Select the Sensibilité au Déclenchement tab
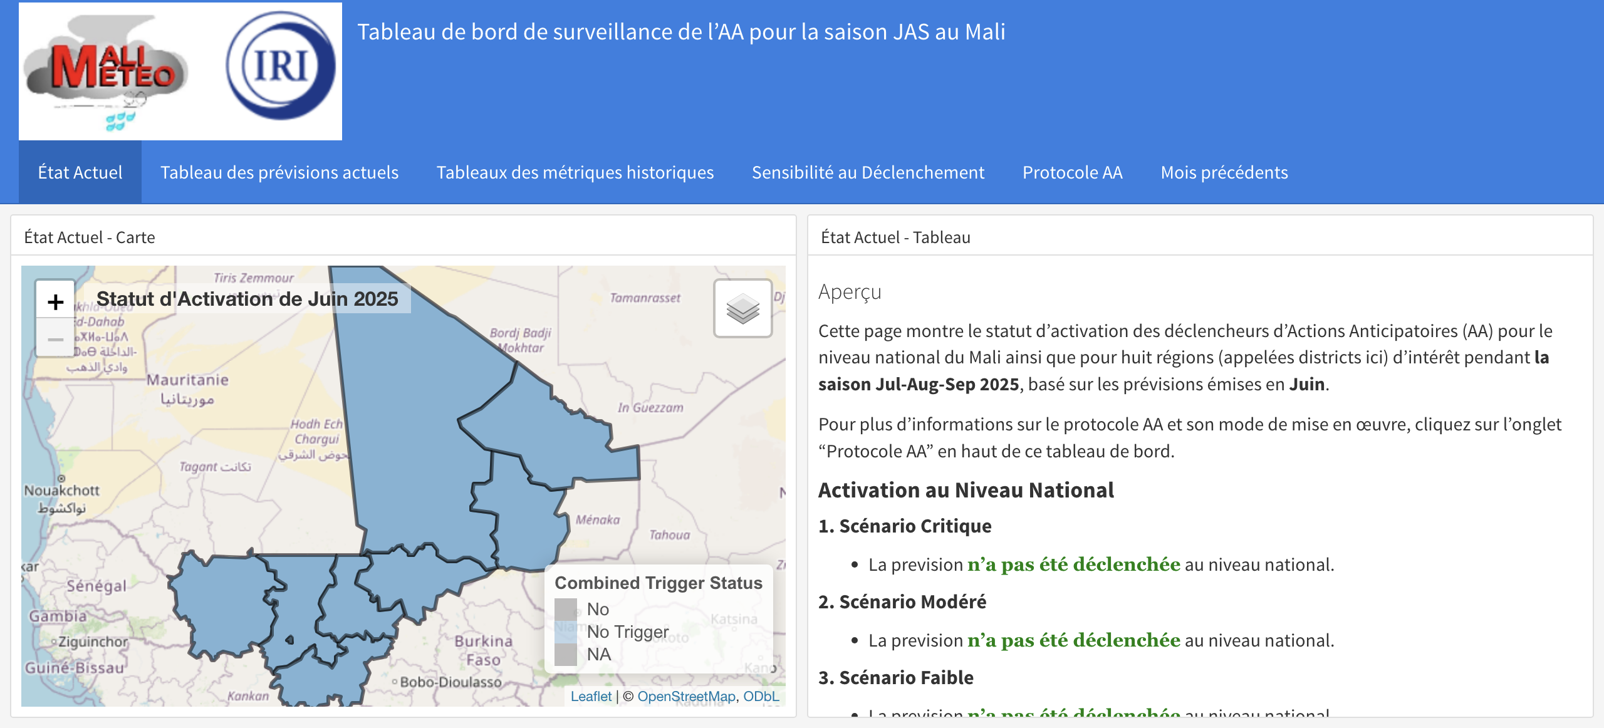This screenshot has width=1604, height=728. coord(868,172)
